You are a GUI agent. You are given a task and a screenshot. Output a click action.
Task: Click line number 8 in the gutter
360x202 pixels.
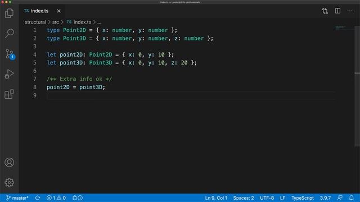point(35,88)
